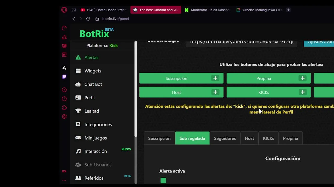Reload the botrix.live page
The height and width of the screenshot is (187, 334).
click(88, 19)
